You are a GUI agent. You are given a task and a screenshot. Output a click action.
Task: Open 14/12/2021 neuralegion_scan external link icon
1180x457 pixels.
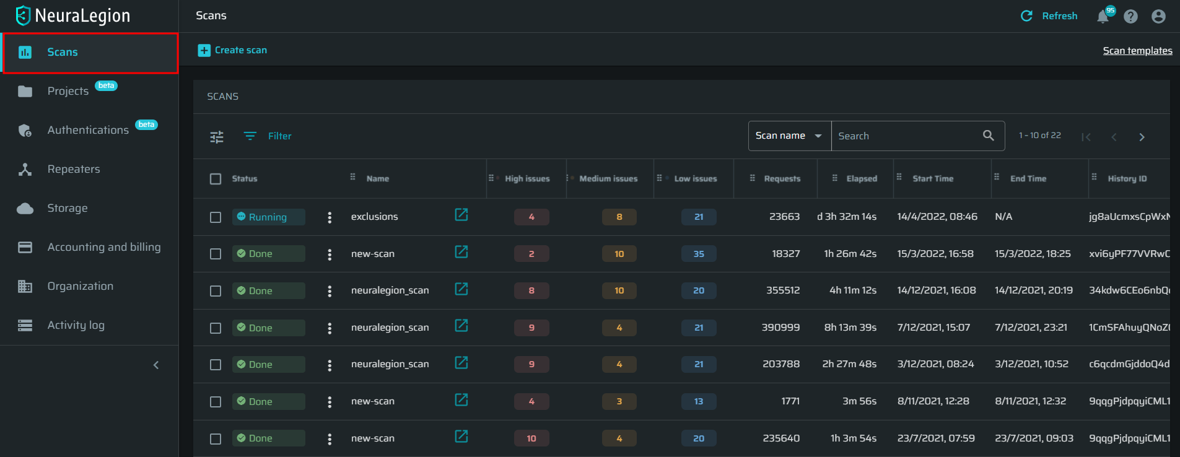pyautogui.click(x=461, y=289)
